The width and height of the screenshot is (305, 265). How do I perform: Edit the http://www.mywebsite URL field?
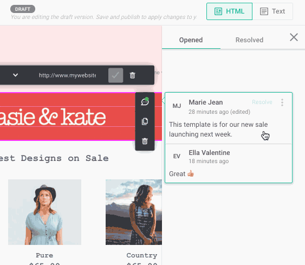tap(67, 75)
